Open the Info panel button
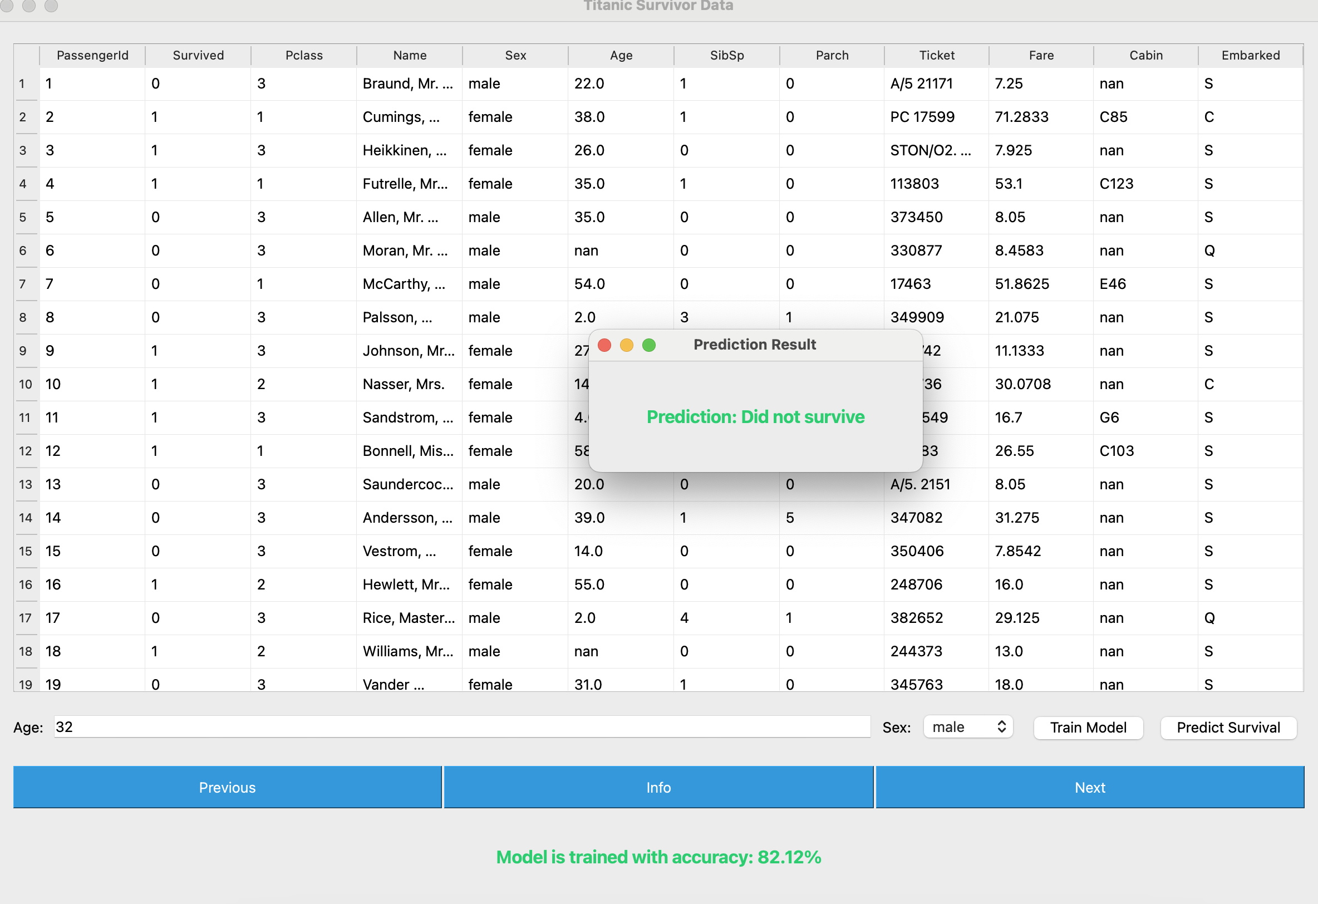Image resolution: width=1318 pixels, height=904 pixels. pos(658,787)
